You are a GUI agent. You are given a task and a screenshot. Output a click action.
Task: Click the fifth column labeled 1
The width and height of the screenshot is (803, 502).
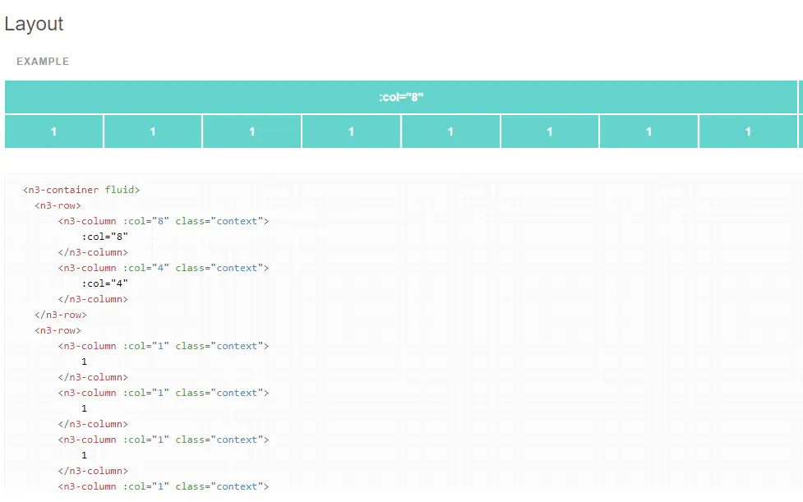click(x=450, y=131)
